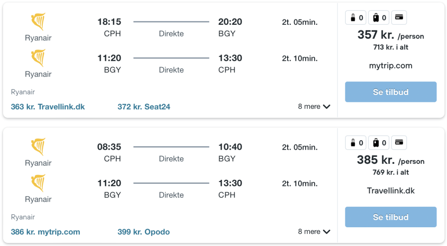Select the 357 kr. per person price
Screen dimensions: 447x246
(x=391, y=35)
